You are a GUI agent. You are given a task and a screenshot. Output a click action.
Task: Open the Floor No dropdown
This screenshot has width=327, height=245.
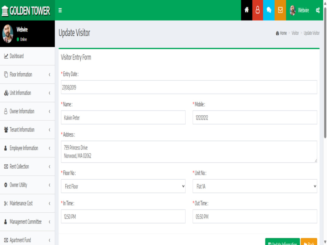click(x=123, y=186)
